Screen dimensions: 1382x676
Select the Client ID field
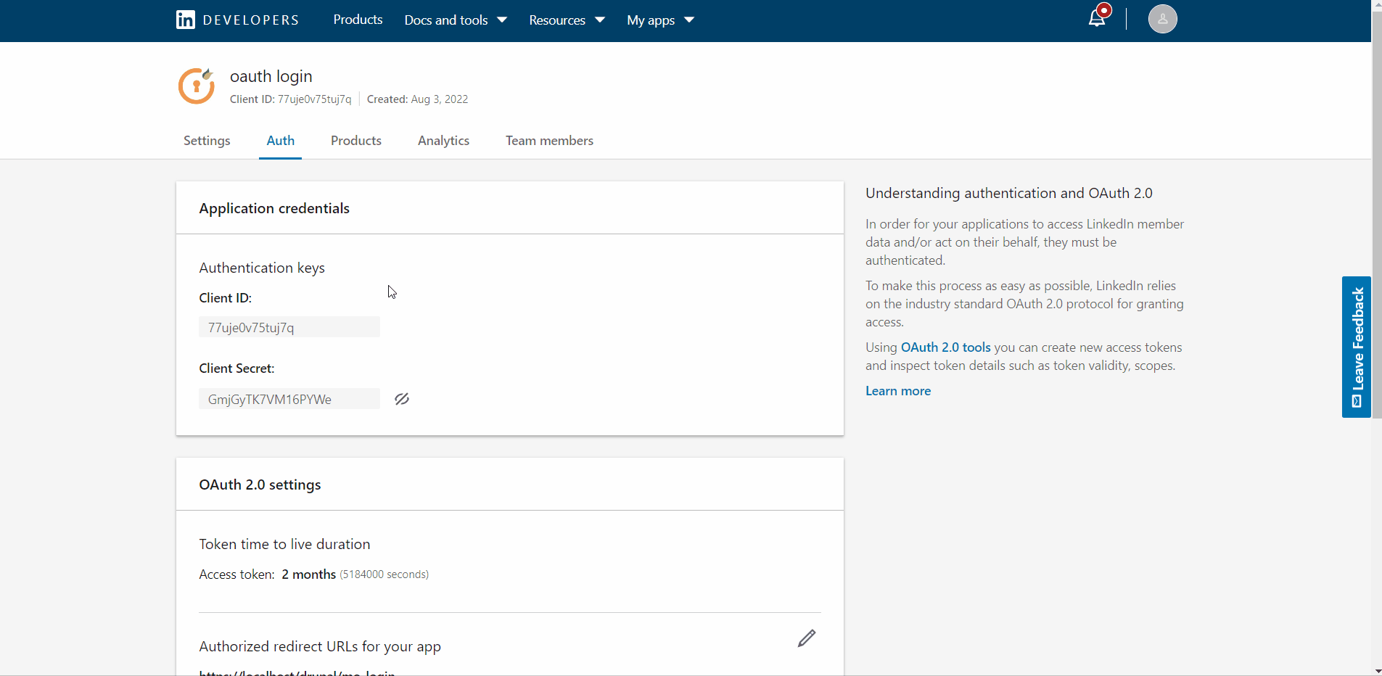(289, 327)
